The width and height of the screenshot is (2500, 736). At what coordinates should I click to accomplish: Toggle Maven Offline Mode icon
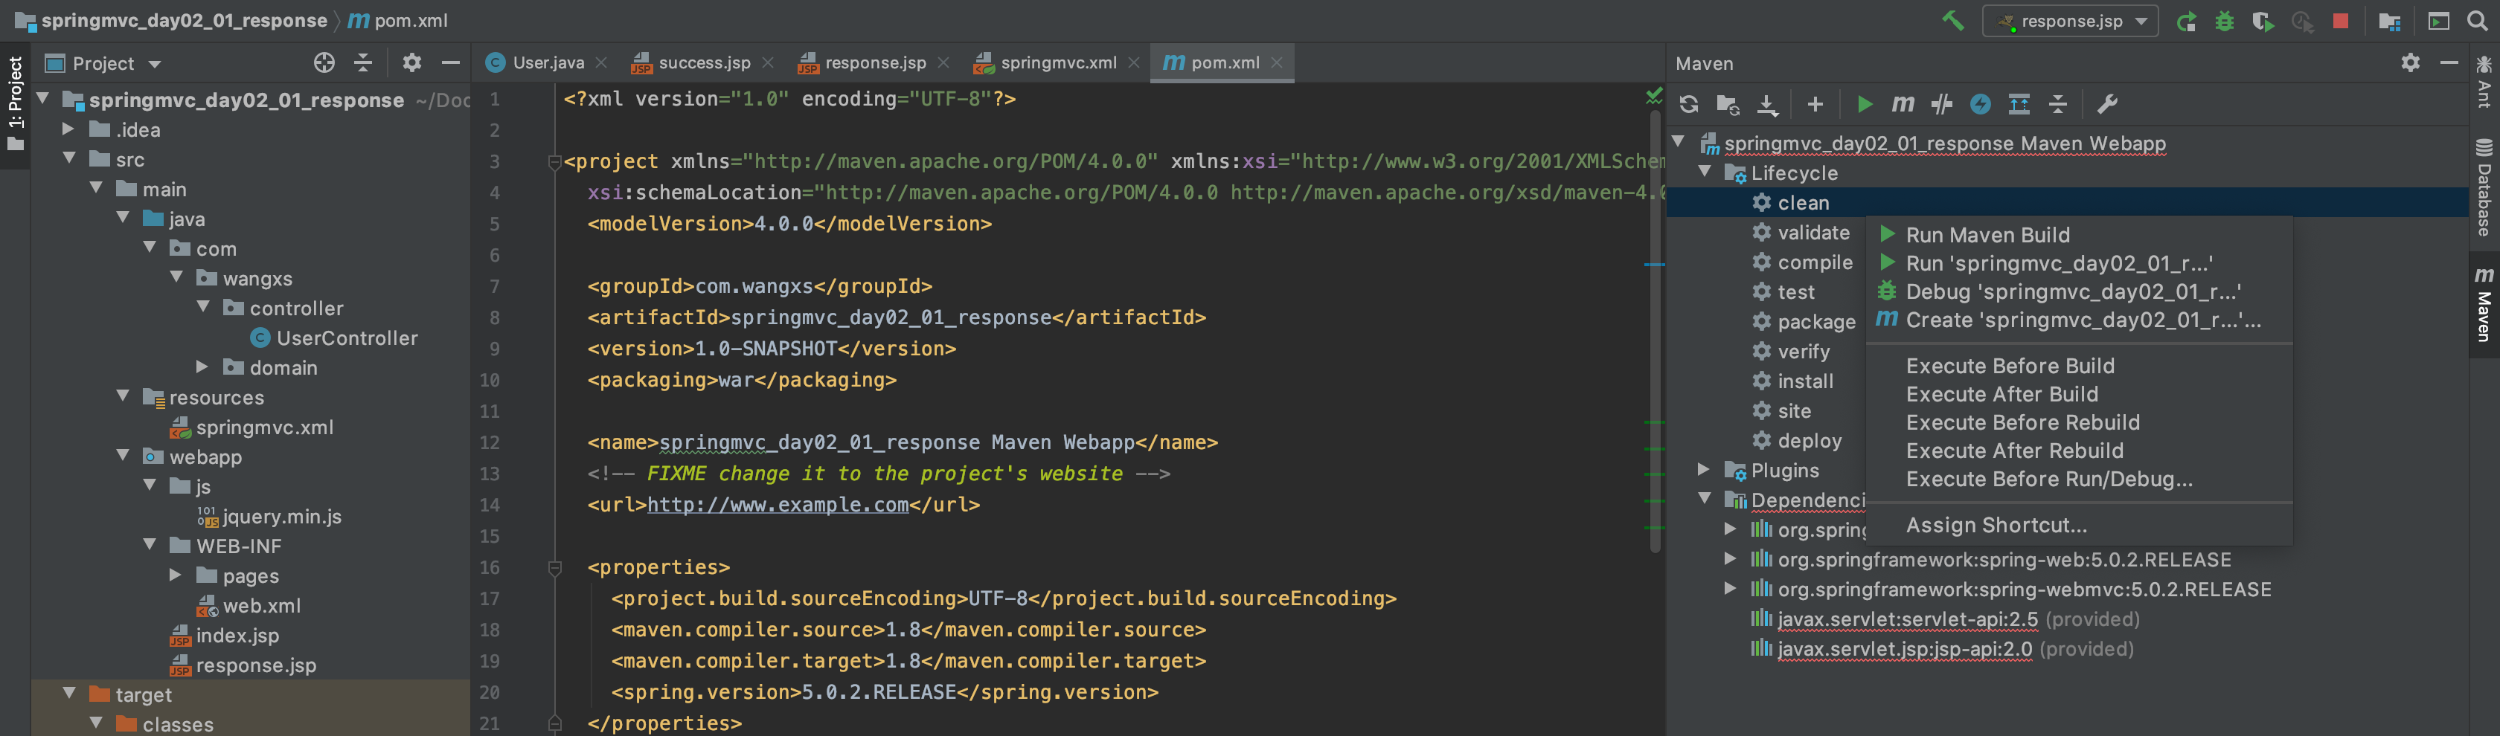point(1941,105)
